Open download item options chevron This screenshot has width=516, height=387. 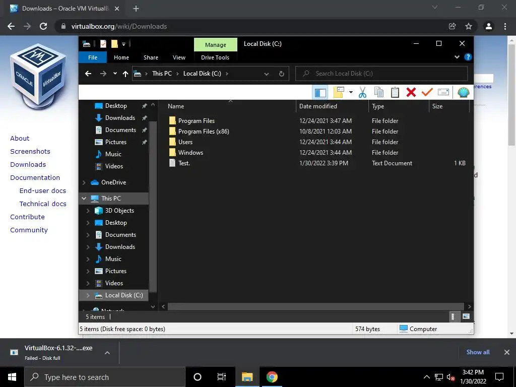tap(107, 352)
